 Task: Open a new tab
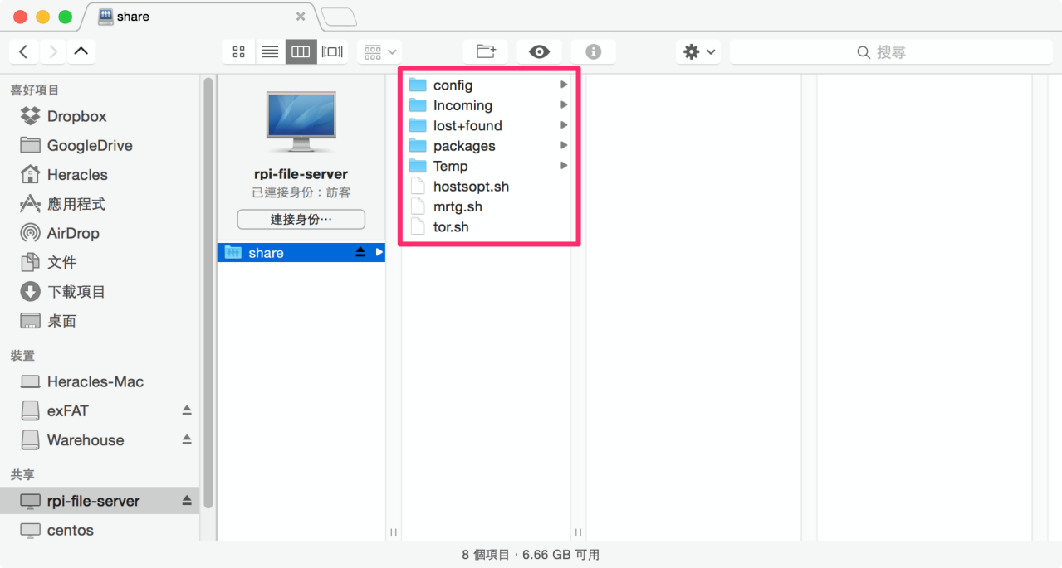coord(339,17)
